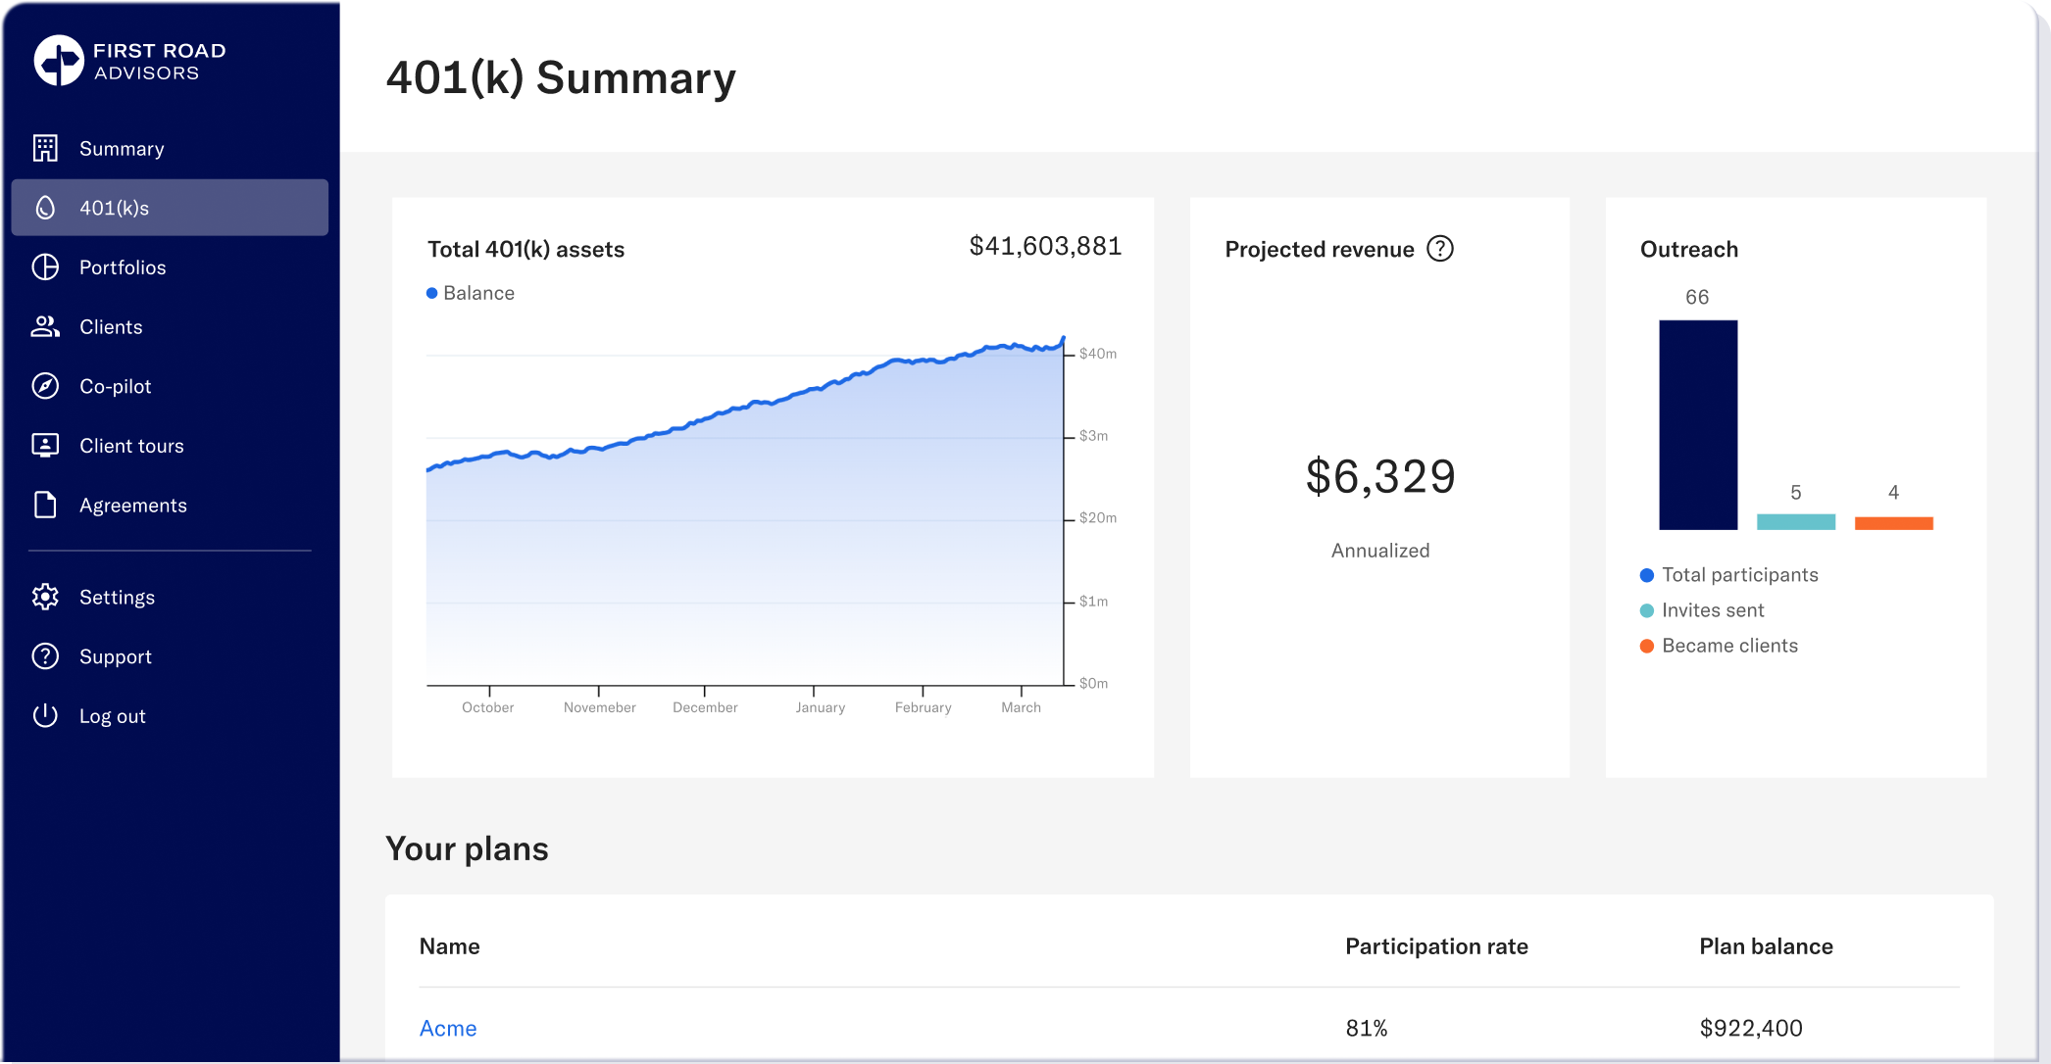Image resolution: width=2051 pixels, height=1064 pixels.
Task: Click the 401(k)s egg icon
Action: pyautogui.click(x=45, y=208)
